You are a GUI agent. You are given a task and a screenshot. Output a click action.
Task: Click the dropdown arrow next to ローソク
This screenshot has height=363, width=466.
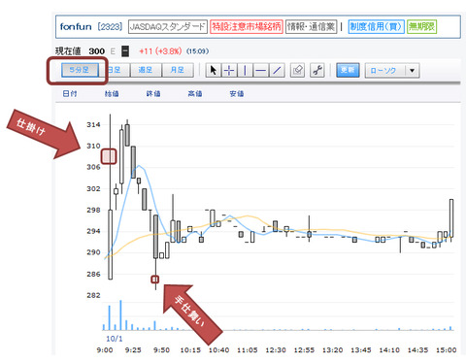pyautogui.click(x=412, y=71)
